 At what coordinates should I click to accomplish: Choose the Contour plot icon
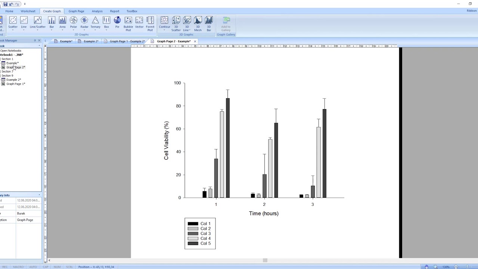(x=164, y=20)
